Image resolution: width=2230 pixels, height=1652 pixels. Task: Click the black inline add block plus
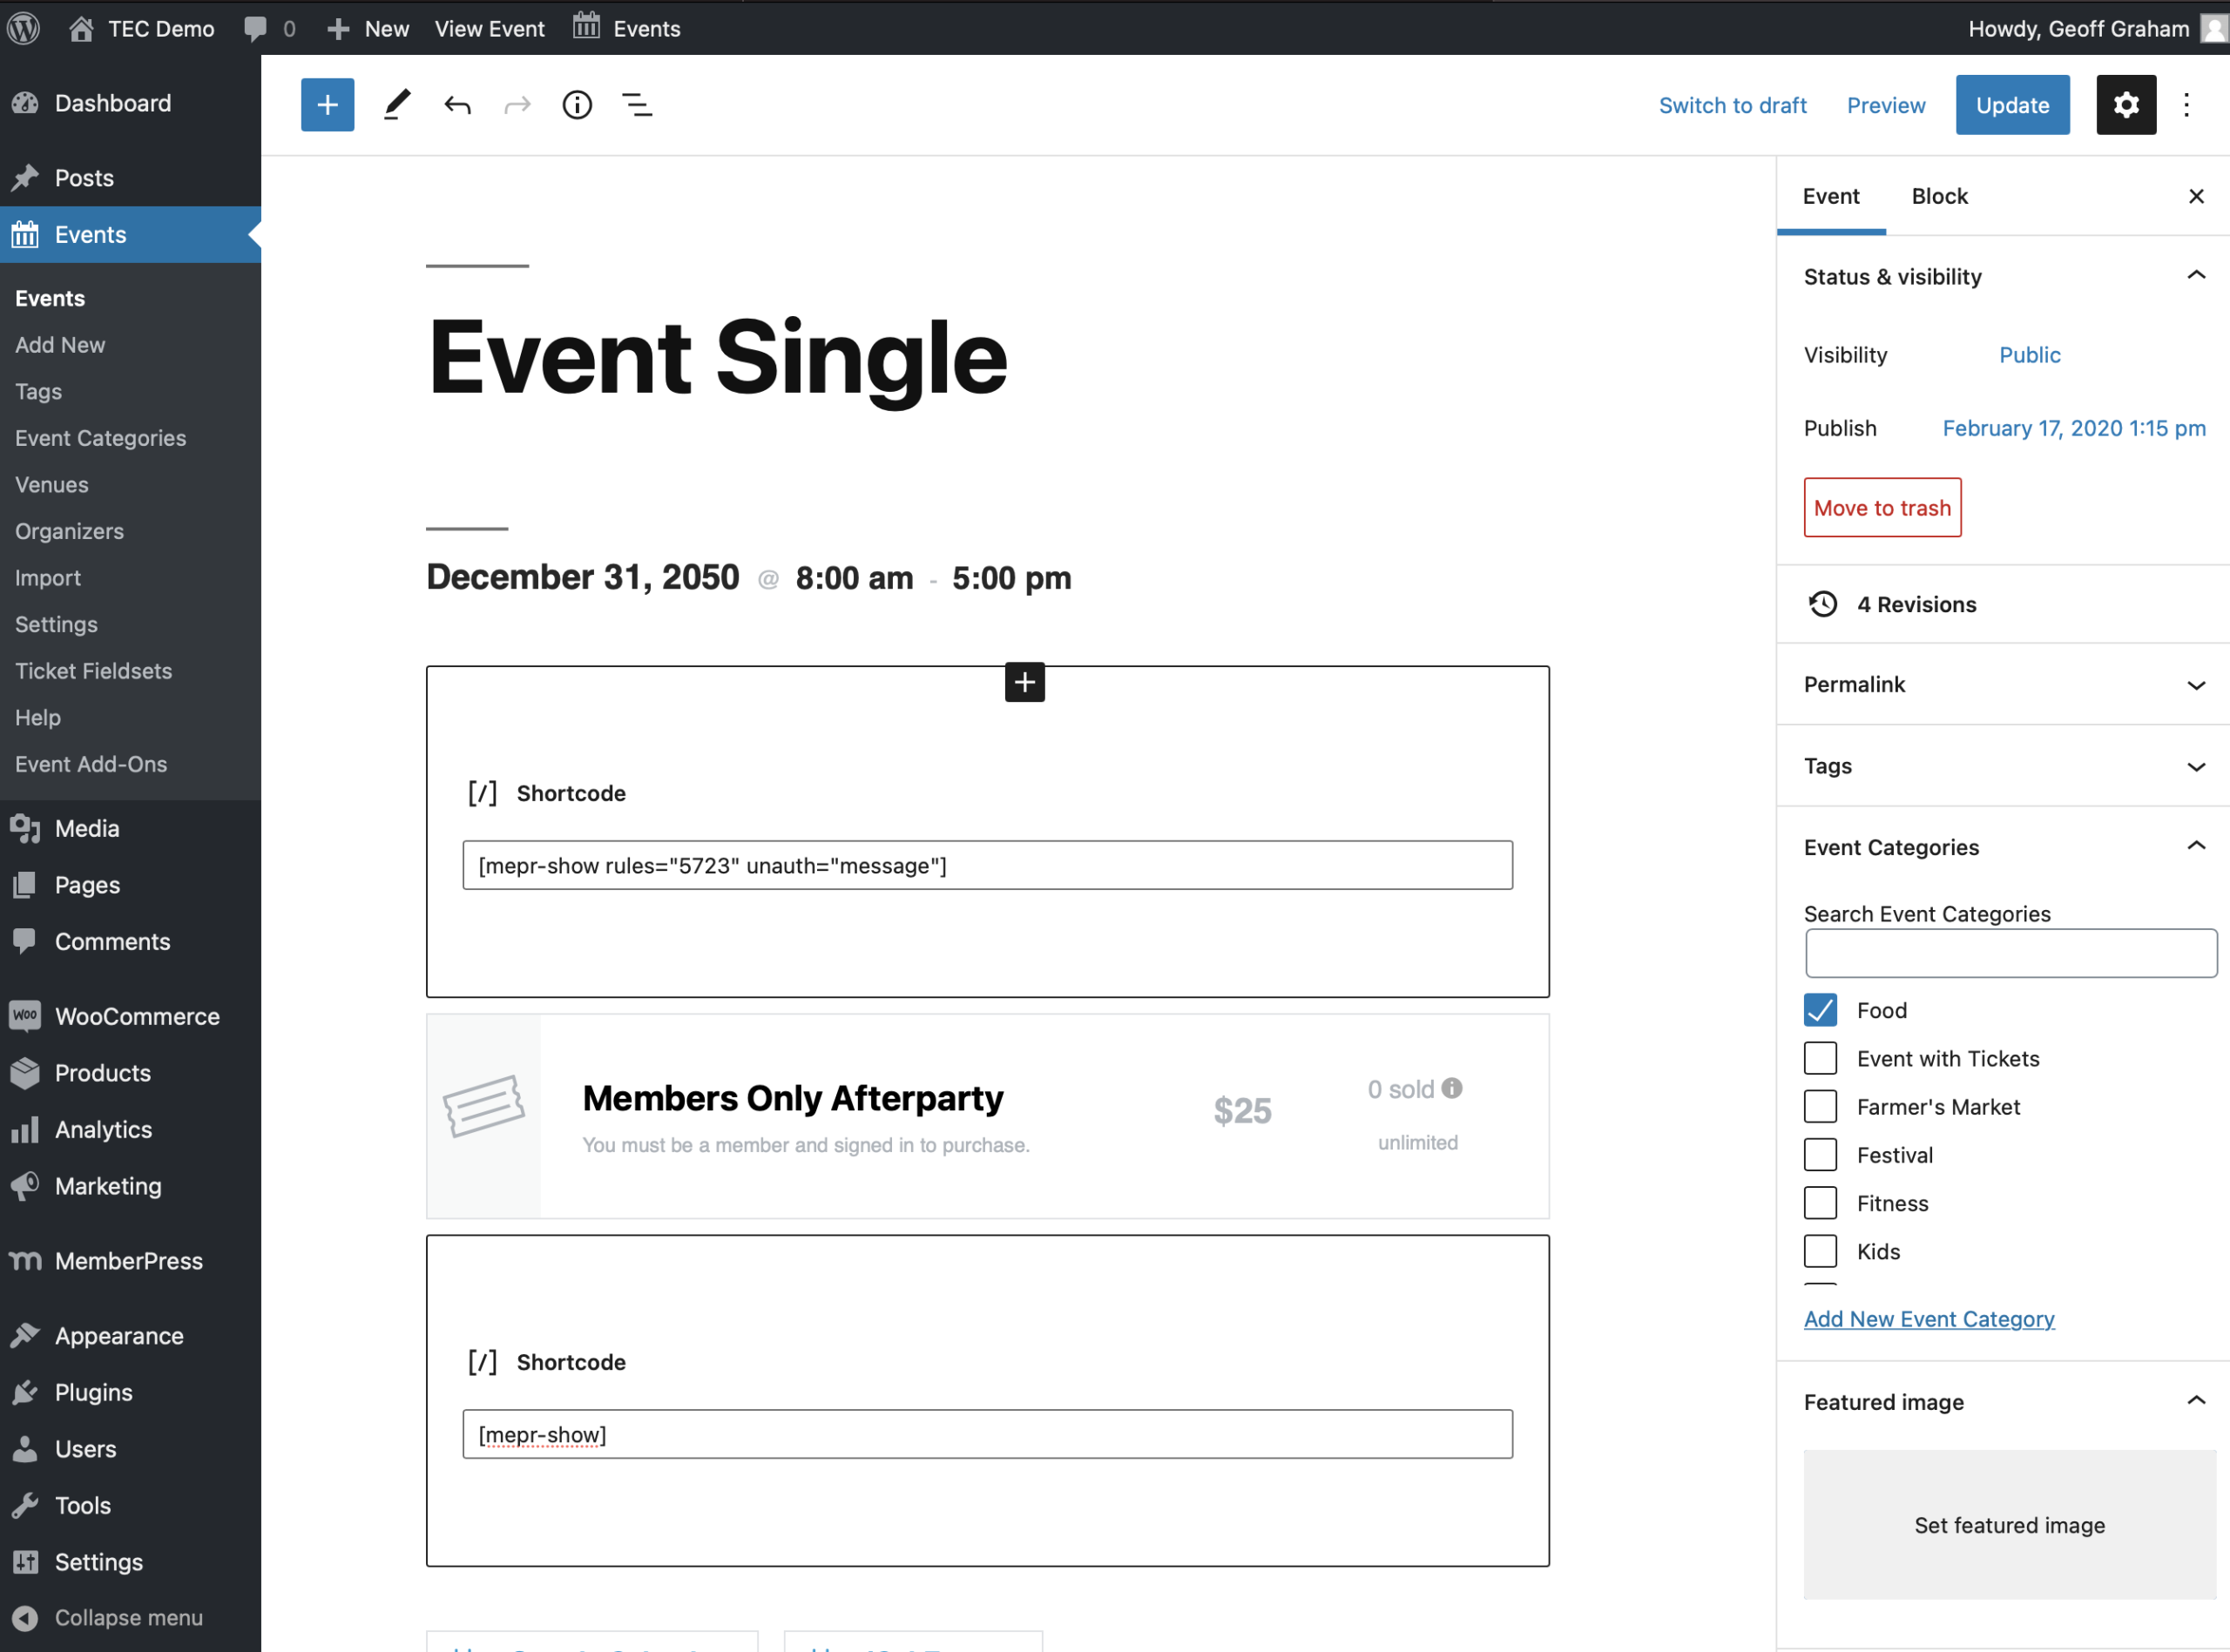point(1025,682)
